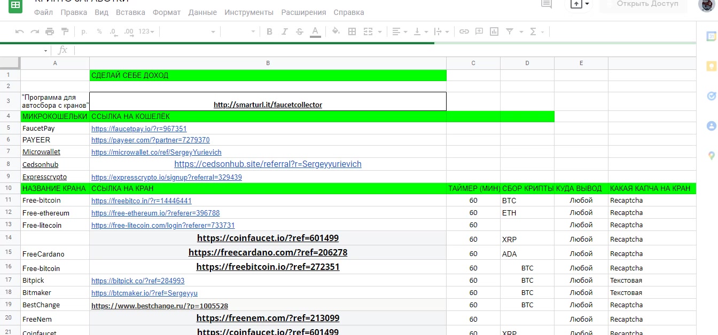Format as currency (р.)
Screen dimensions: 718x335
point(84,32)
